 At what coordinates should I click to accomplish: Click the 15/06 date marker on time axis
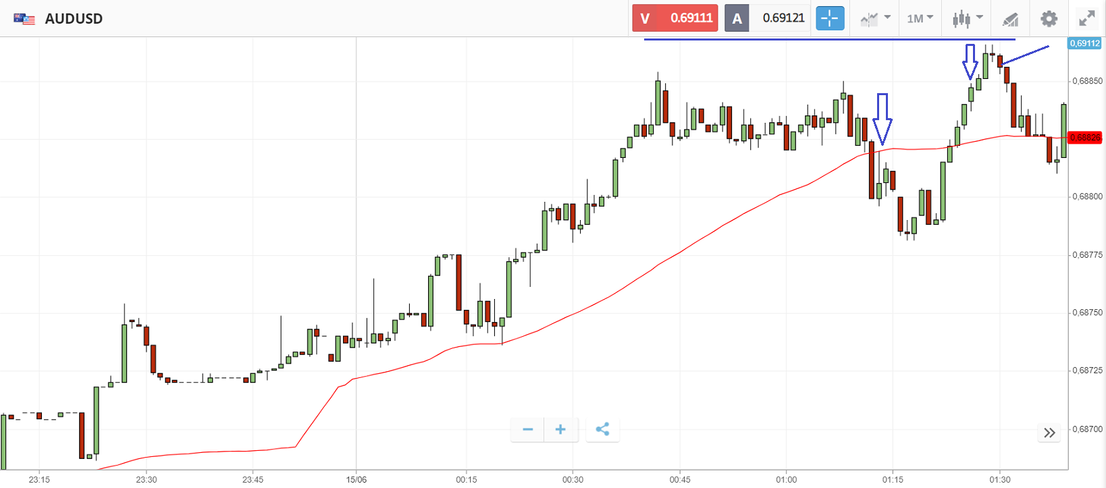(356, 480)
